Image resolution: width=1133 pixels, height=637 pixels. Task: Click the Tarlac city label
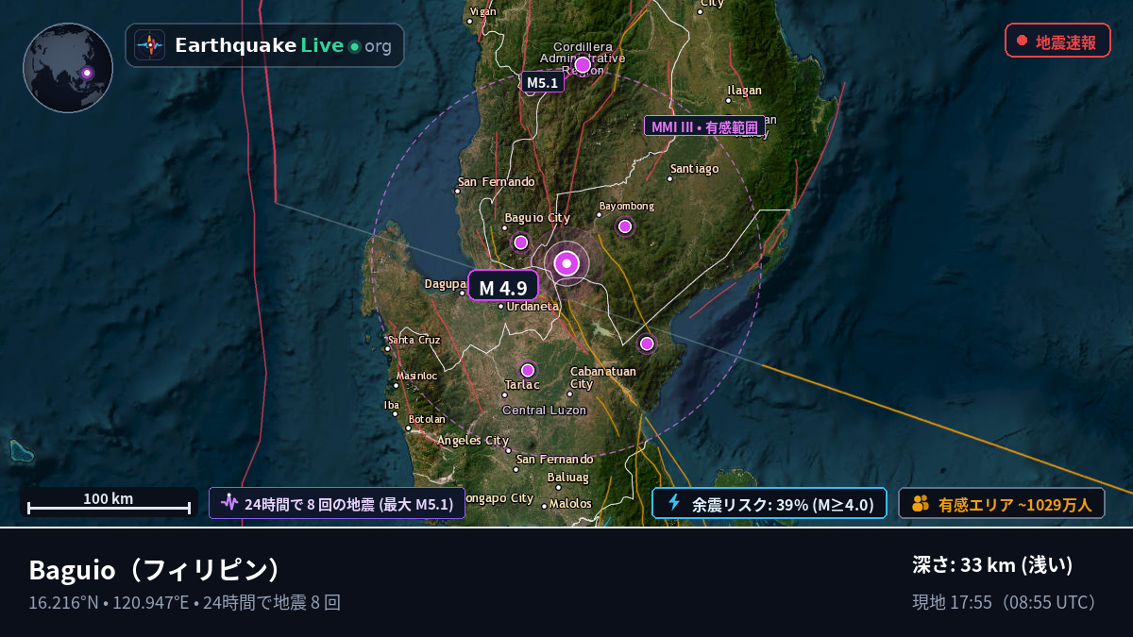pos(522,385)
